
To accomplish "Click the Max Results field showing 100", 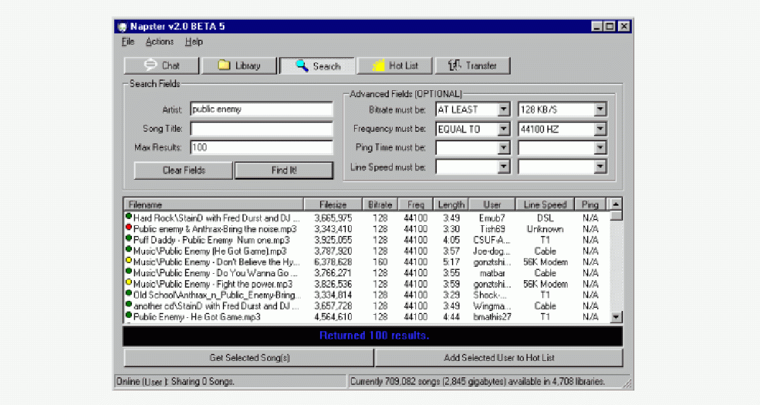I will [x=261, y=148].
